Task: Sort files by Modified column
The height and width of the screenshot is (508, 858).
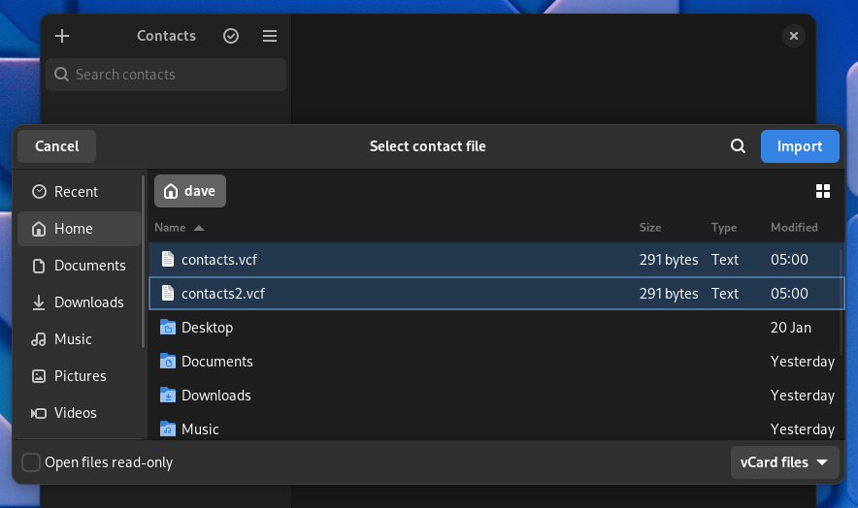Action: [x=793, y=228]
